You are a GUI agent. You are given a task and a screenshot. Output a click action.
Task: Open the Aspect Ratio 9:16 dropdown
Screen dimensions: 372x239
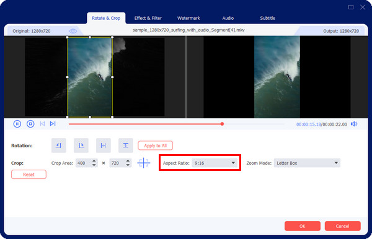tap(215, 163)
